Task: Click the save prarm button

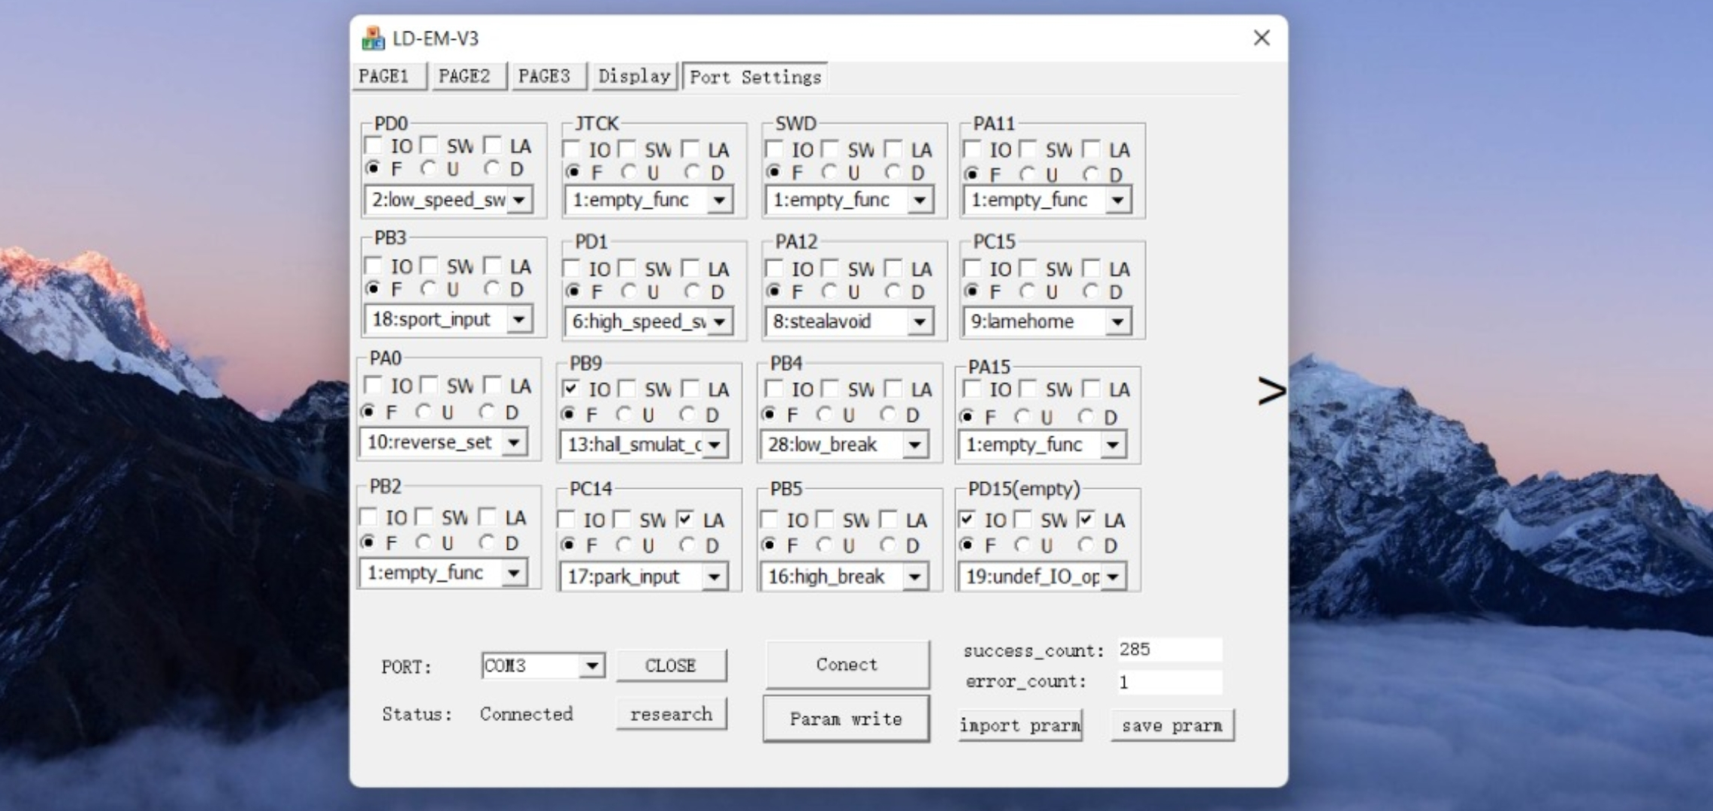Action: (x=1171, y=725)
